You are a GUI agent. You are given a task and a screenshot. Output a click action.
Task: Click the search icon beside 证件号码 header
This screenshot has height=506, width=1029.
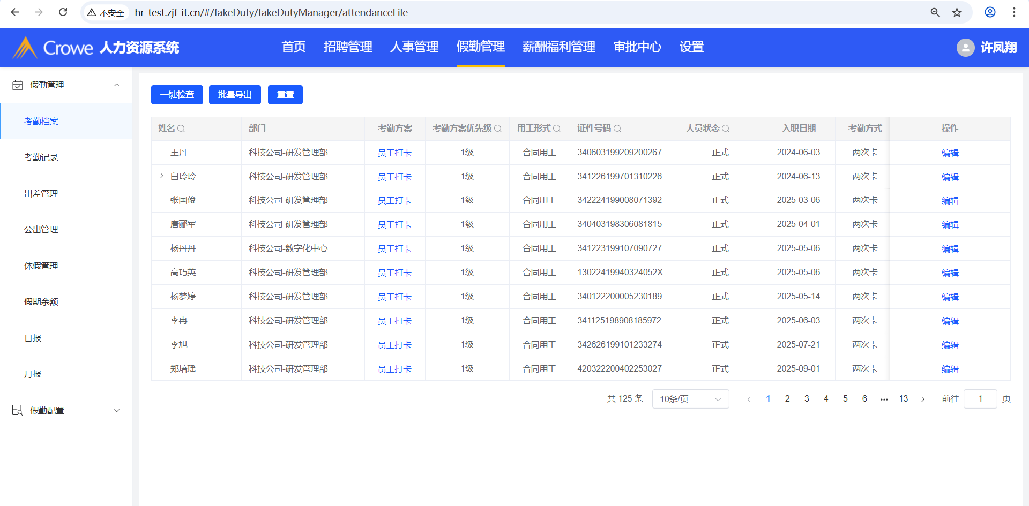(617, 129)
